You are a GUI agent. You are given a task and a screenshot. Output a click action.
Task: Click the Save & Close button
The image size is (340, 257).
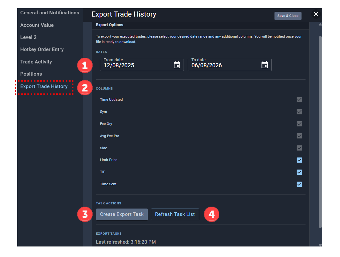coord(288,16)
